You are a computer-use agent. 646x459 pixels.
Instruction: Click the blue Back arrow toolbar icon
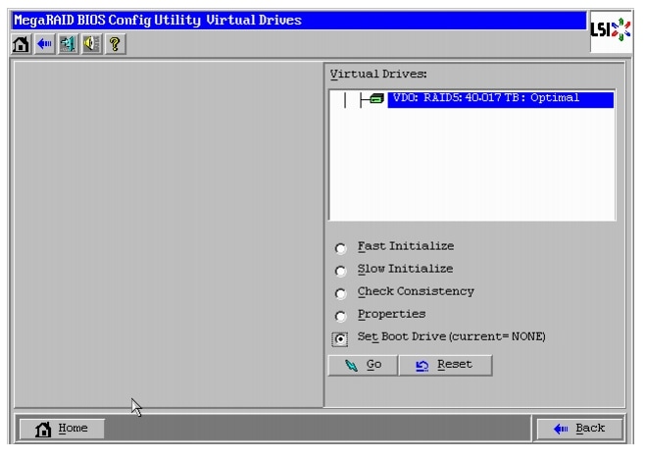coord(44,44)
